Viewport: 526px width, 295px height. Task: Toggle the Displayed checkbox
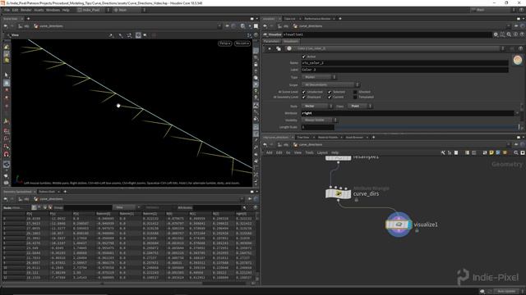pyautogui.click(x=304, y=97)
